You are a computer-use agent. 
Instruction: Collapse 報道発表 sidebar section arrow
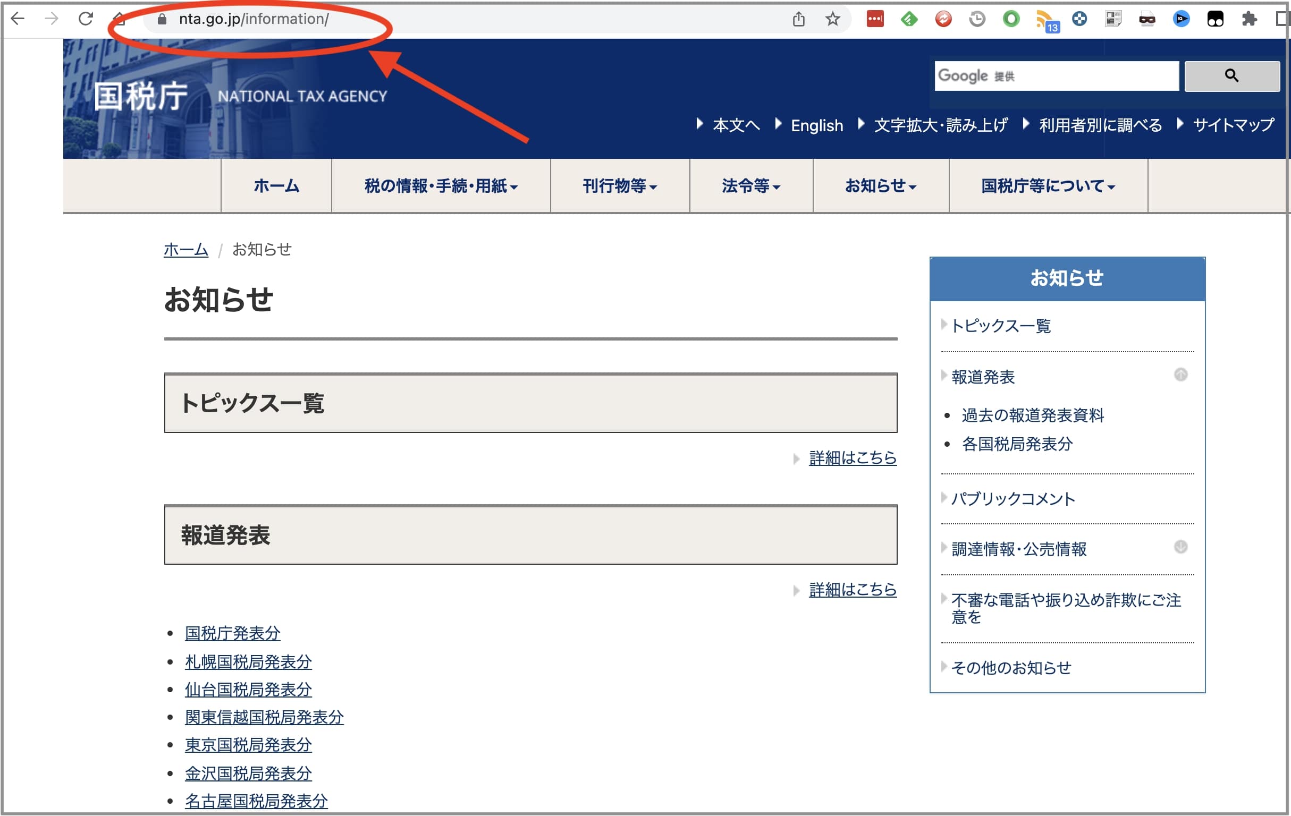pos(1180,375)
